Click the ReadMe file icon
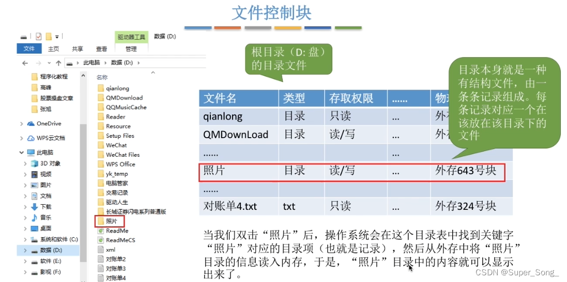 pos(100,231)
